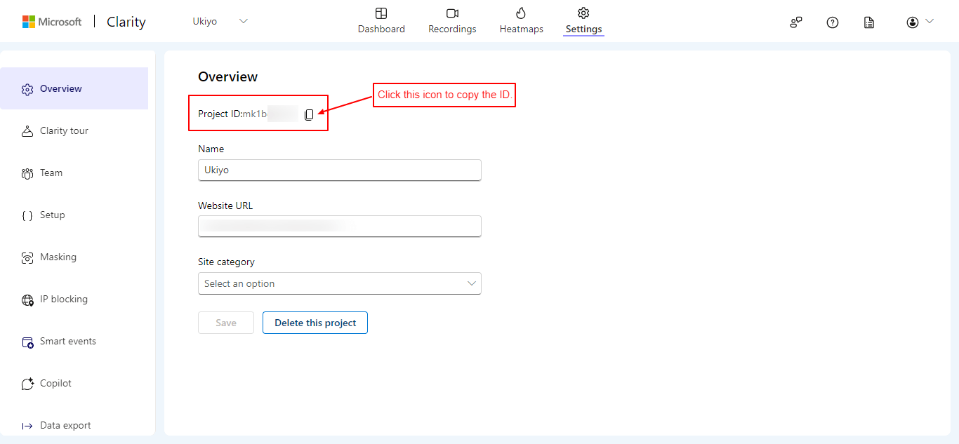
Task: Select the Settings tab
Action: [x=583, y=20]
